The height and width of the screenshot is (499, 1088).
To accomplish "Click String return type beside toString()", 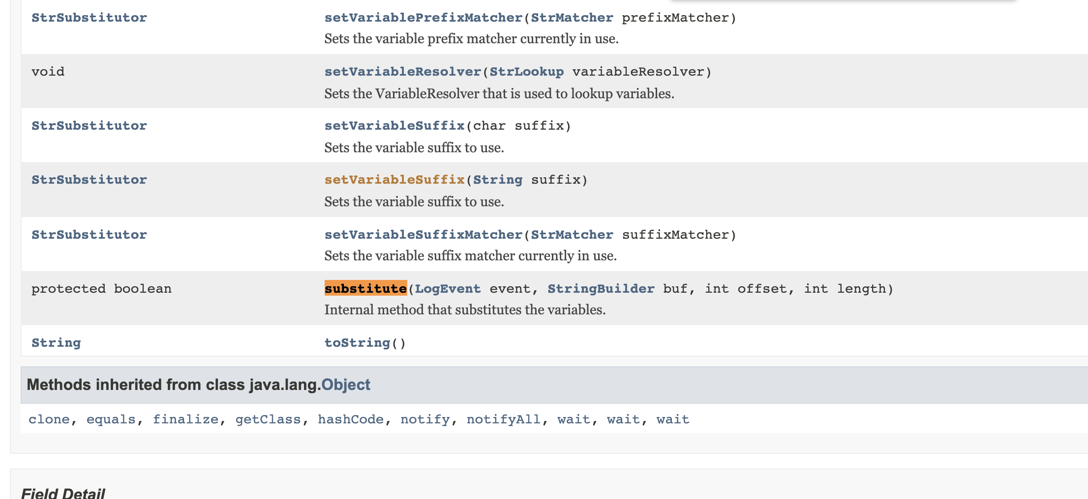I will point(56,343).
